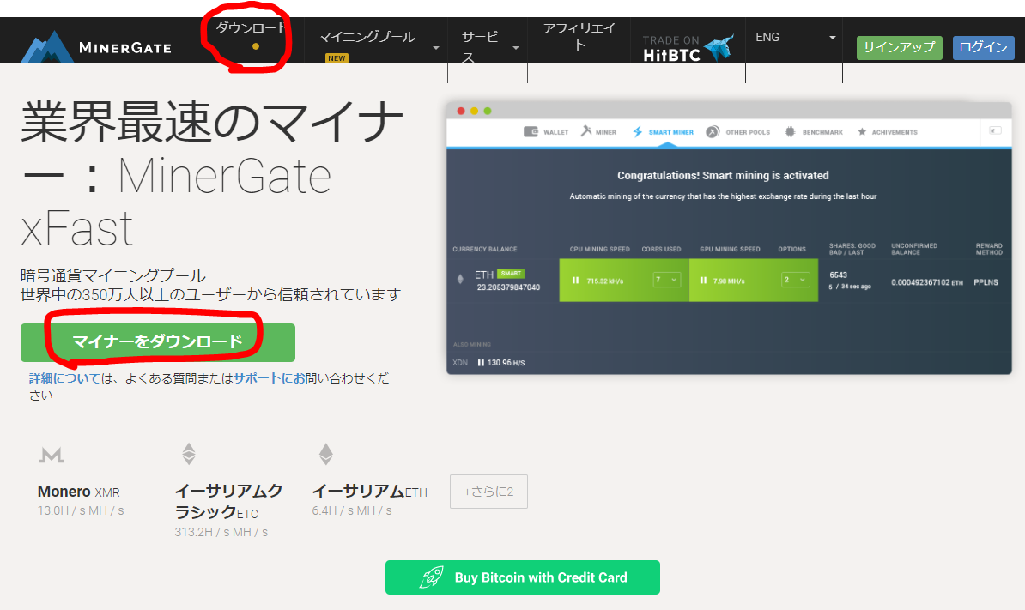Image resolution: width=1025 pixels, height=610 pixels.
Task: Click the red close dot in miner window
Action: pos(461,111)
